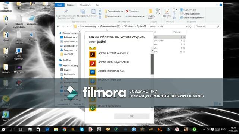Open Skype from the taskbar
Screen dimensions: 239x134
pos(82,130)
